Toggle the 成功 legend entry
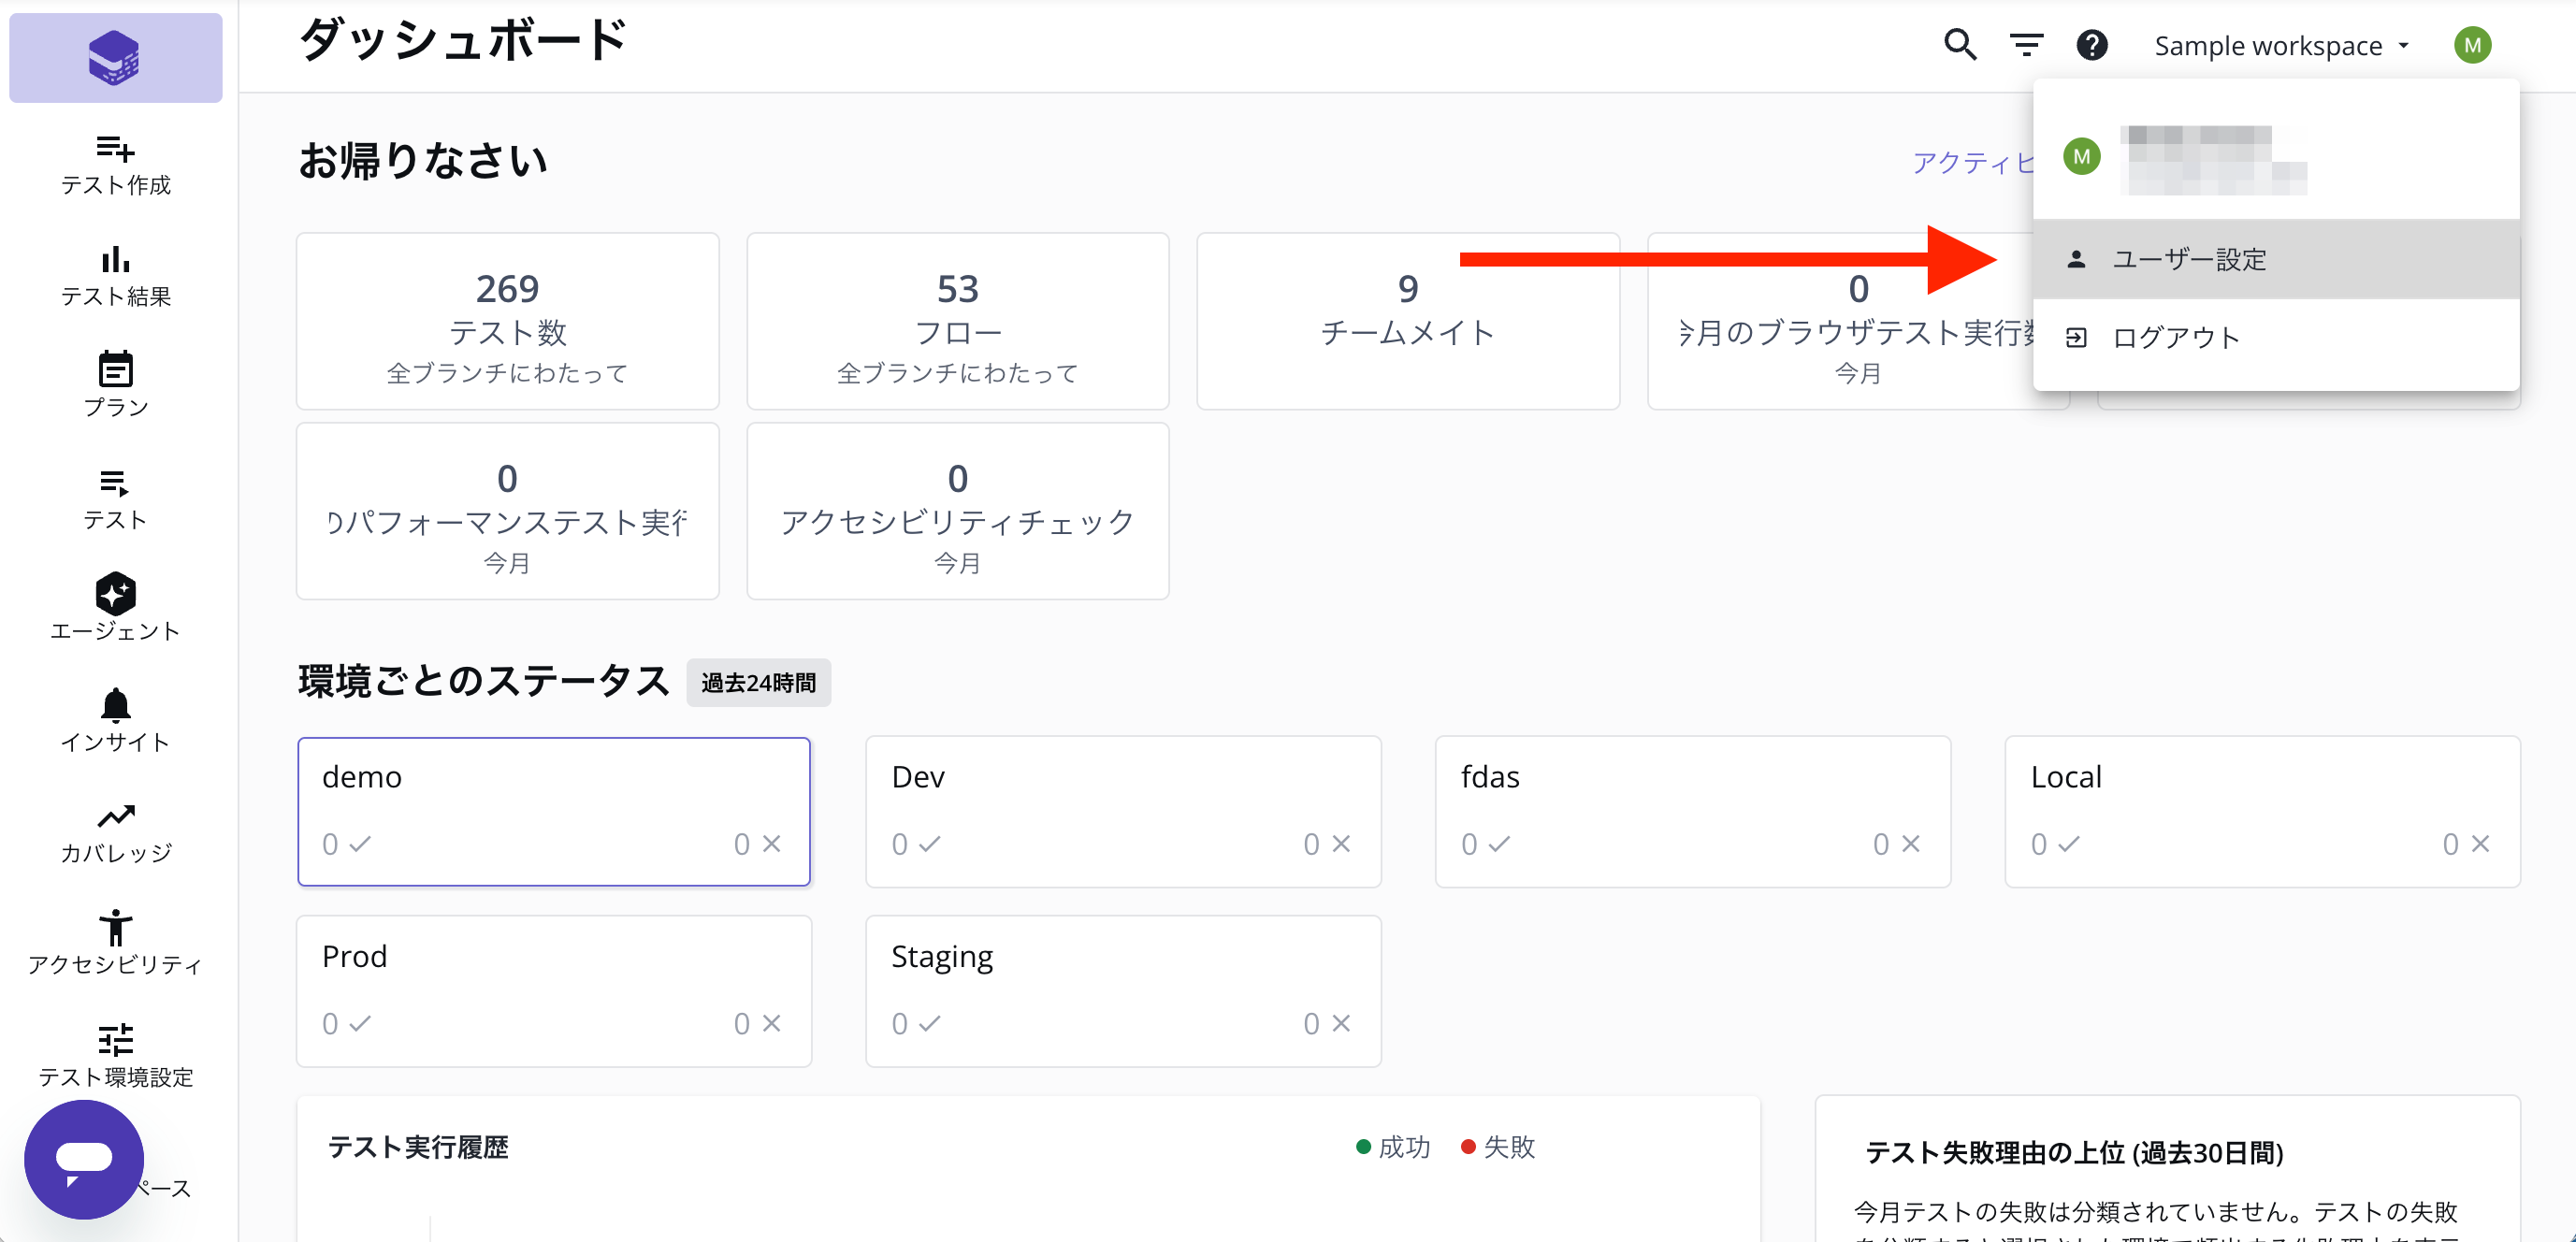This screenshot has height=1242, width=2576. [1393, 1147]
